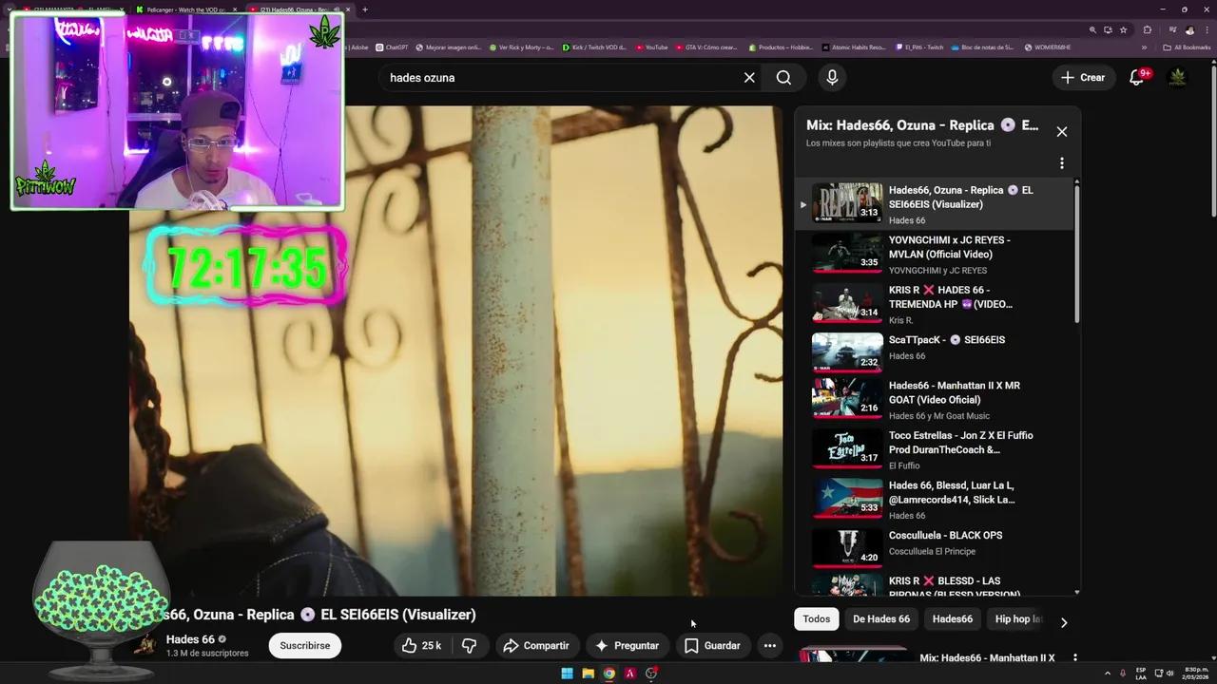This screenshot has width=1217, height=684.
Task: Open the Kick / Twitch VOD bookmark
Action: 594,47
